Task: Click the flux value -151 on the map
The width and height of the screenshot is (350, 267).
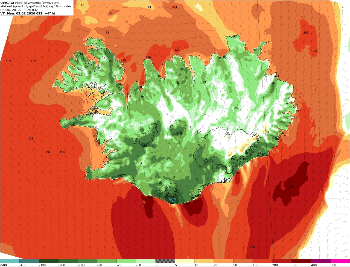Action: (x=144, y=146)
